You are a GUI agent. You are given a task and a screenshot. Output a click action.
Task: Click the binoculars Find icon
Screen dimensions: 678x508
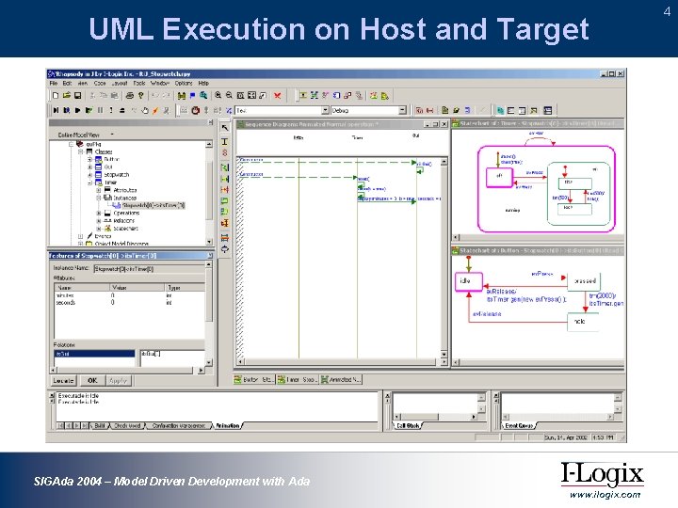182,95
